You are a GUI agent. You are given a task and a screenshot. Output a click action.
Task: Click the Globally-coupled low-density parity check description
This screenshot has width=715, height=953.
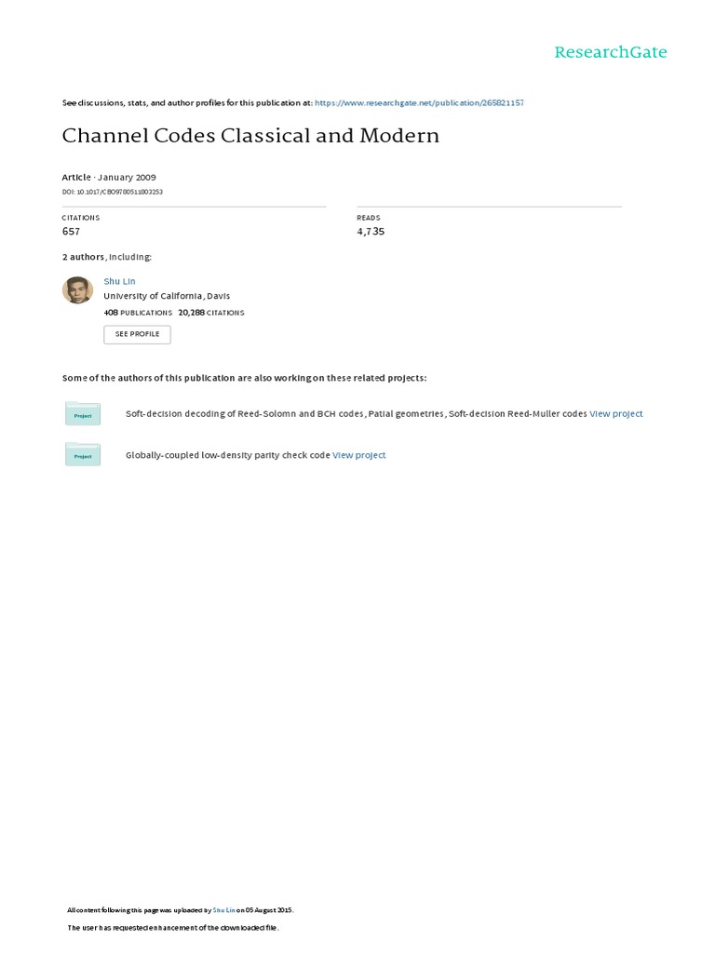(x=228, y=455)
